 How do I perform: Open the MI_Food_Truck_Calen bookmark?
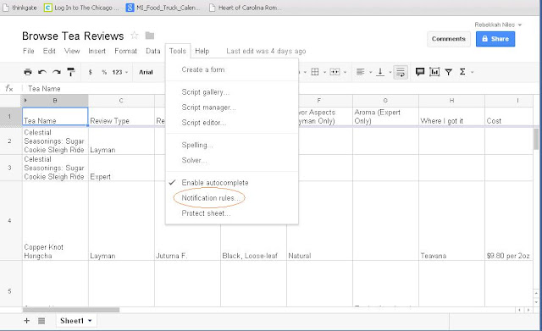click(163, 8)
